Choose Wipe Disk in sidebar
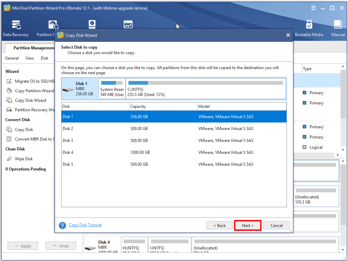 point(20,159)
